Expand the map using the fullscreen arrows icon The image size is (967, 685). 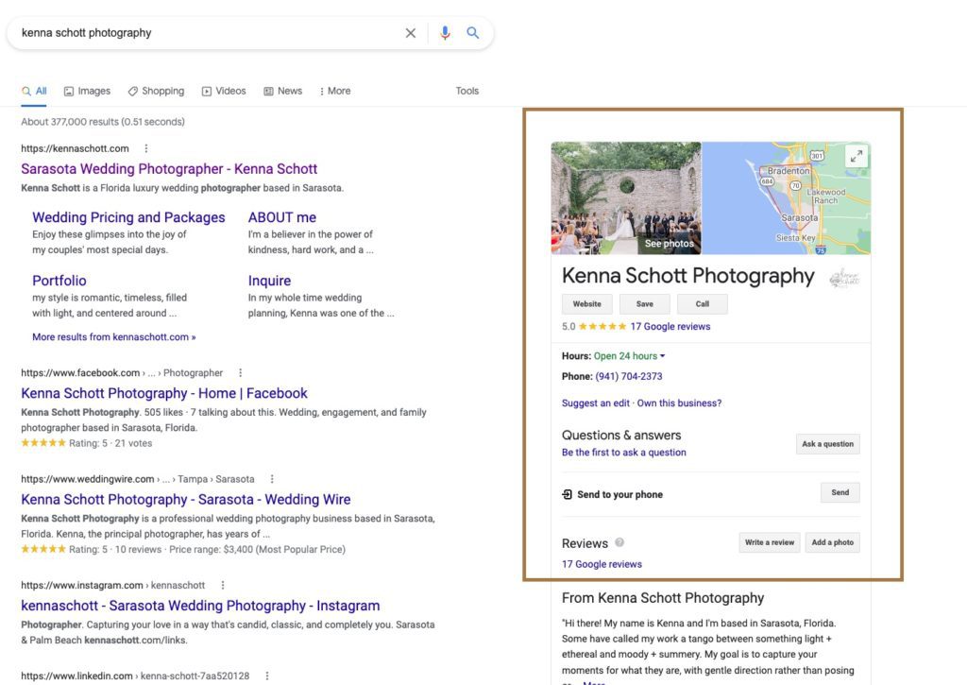(x=857, y=156)
